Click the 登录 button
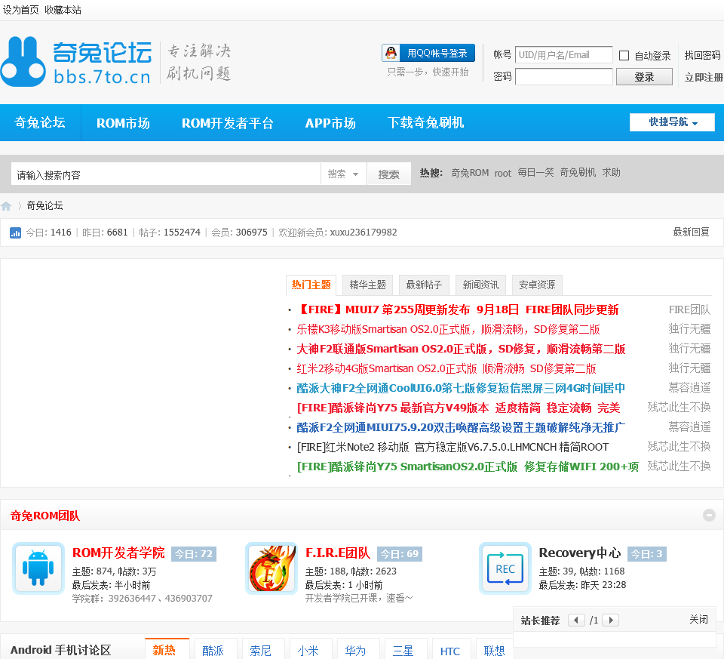Image resolution: width=724 pixels, height=659 pixels. [644, 77]
